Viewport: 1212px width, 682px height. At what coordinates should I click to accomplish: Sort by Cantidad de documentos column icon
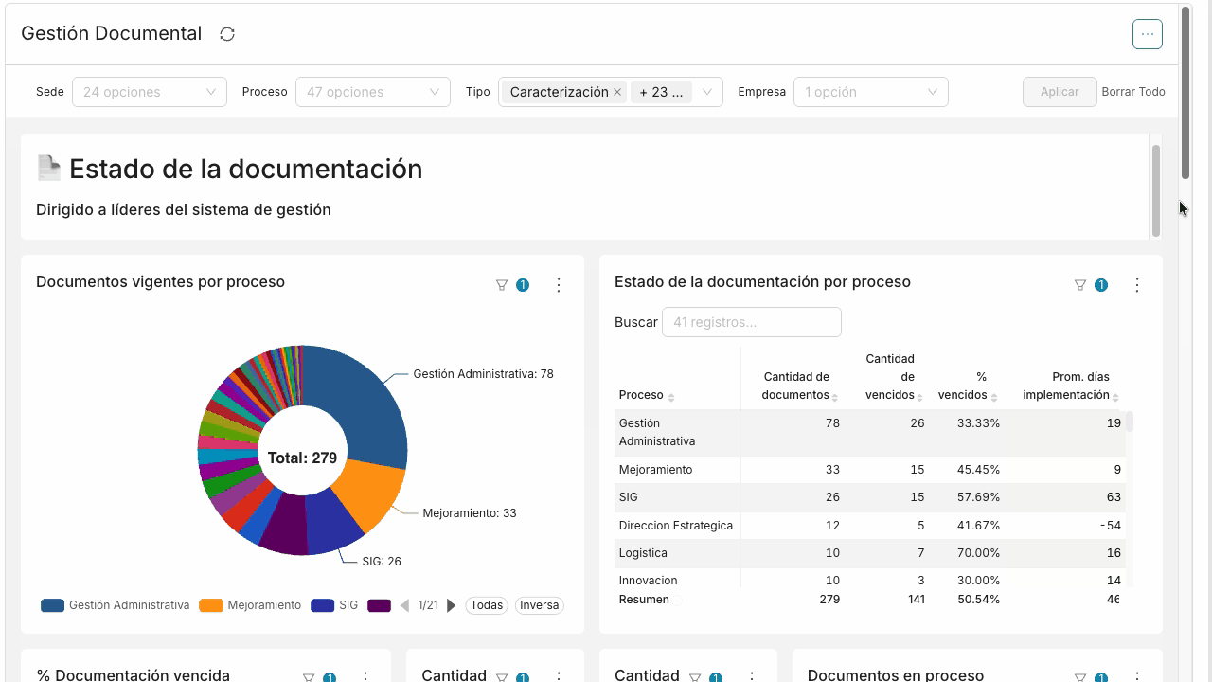pos(835,397)
